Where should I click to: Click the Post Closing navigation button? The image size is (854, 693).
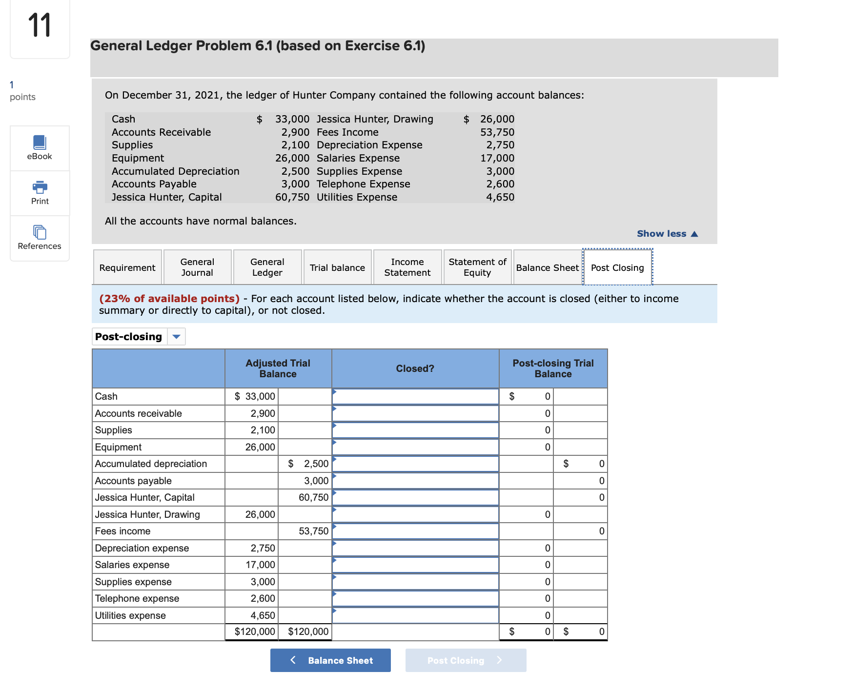pos(465,660)
